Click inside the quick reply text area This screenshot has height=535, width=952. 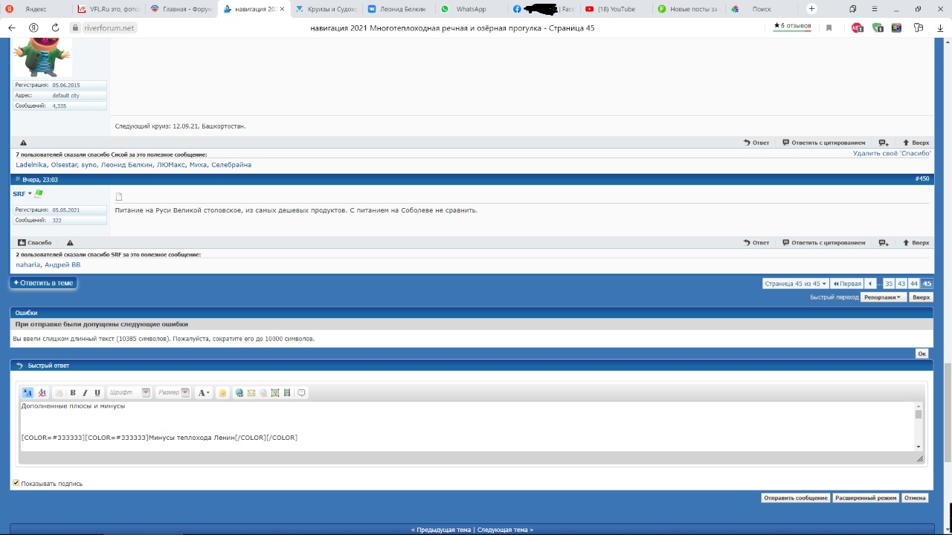[x=446, y=424]
